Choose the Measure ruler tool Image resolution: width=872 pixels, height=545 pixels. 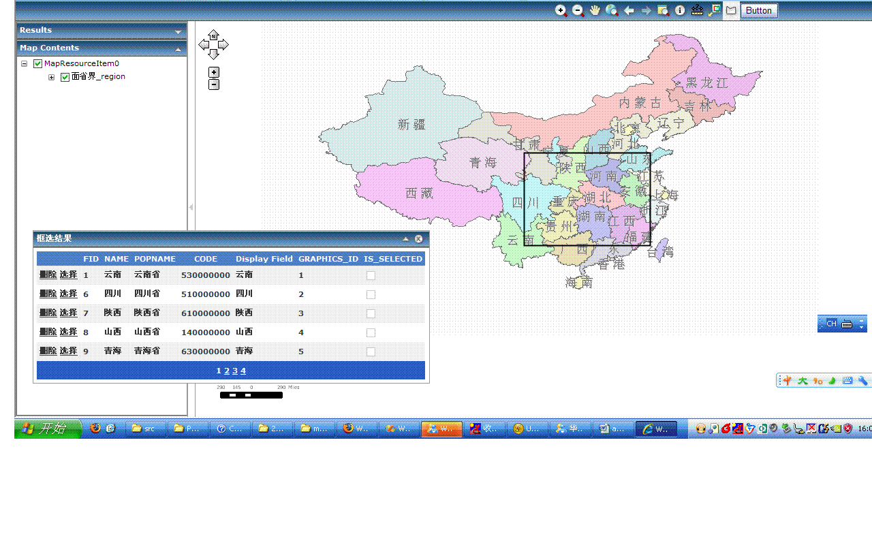697,10
